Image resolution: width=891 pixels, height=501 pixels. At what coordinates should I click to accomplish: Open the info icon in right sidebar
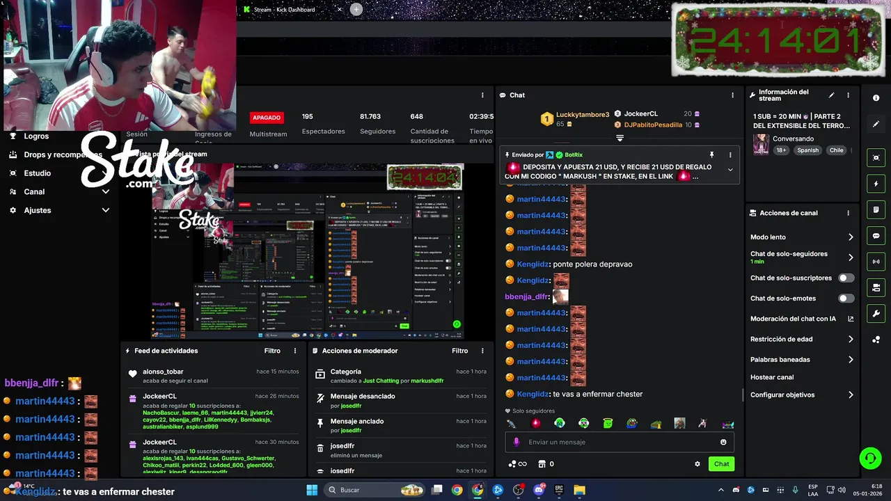pos(876,98)
